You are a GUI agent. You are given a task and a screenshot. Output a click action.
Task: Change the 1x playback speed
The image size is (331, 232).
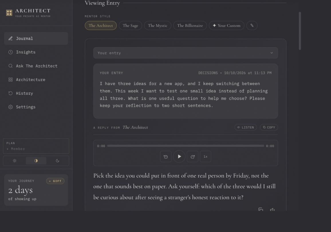(205, 156)
